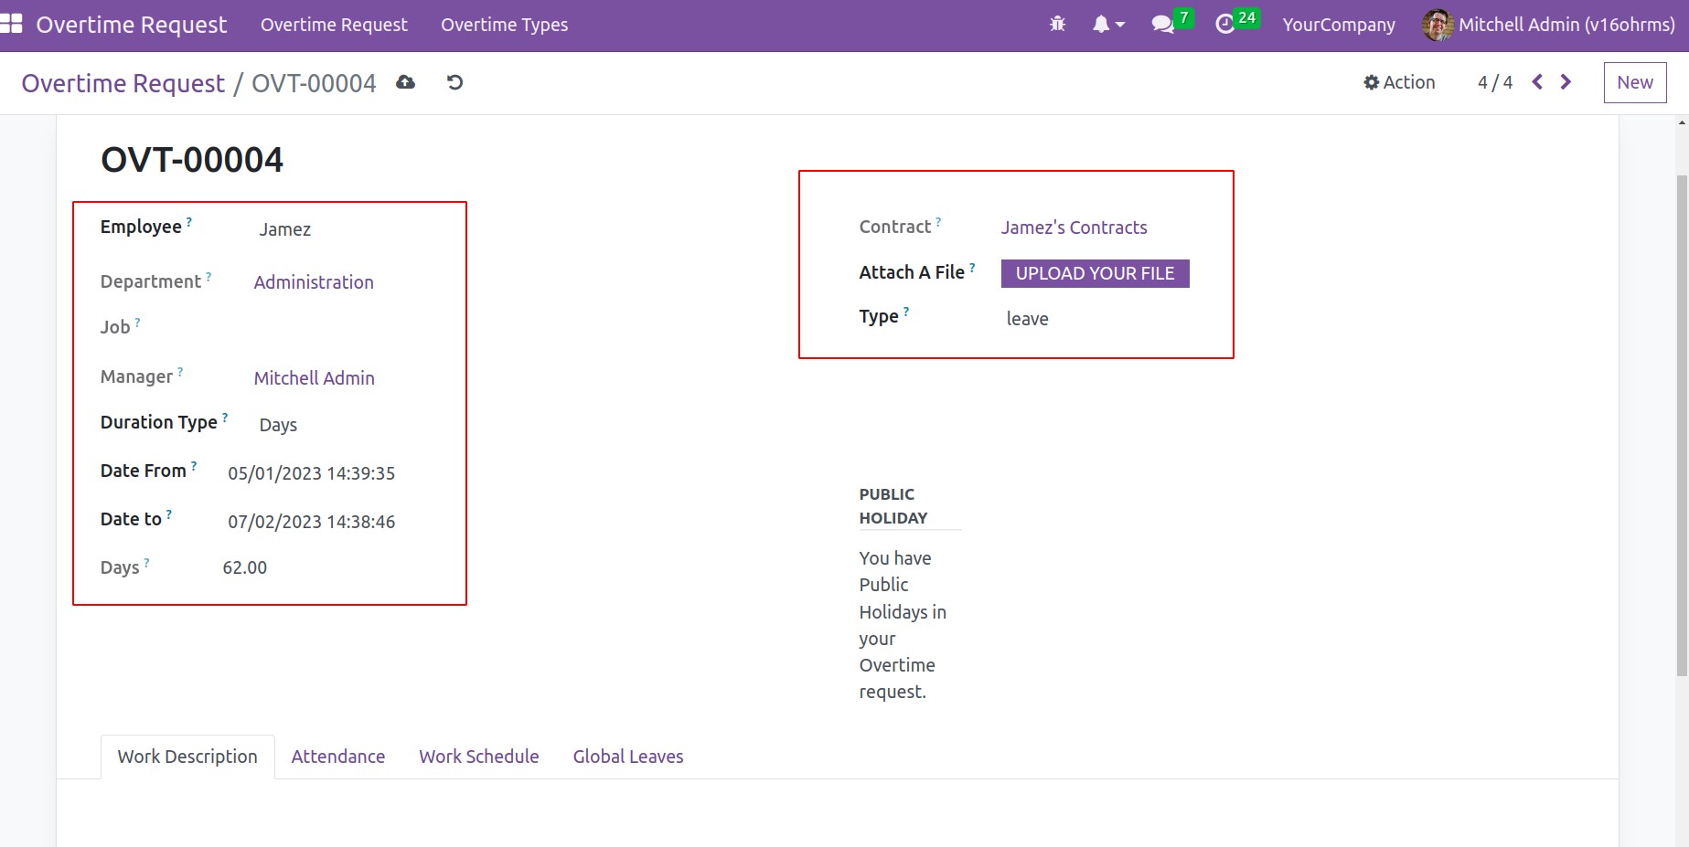Open the apps grid home menu
Image resolution: width=1689 pixels, height=847 pixels.
(12, 25)
